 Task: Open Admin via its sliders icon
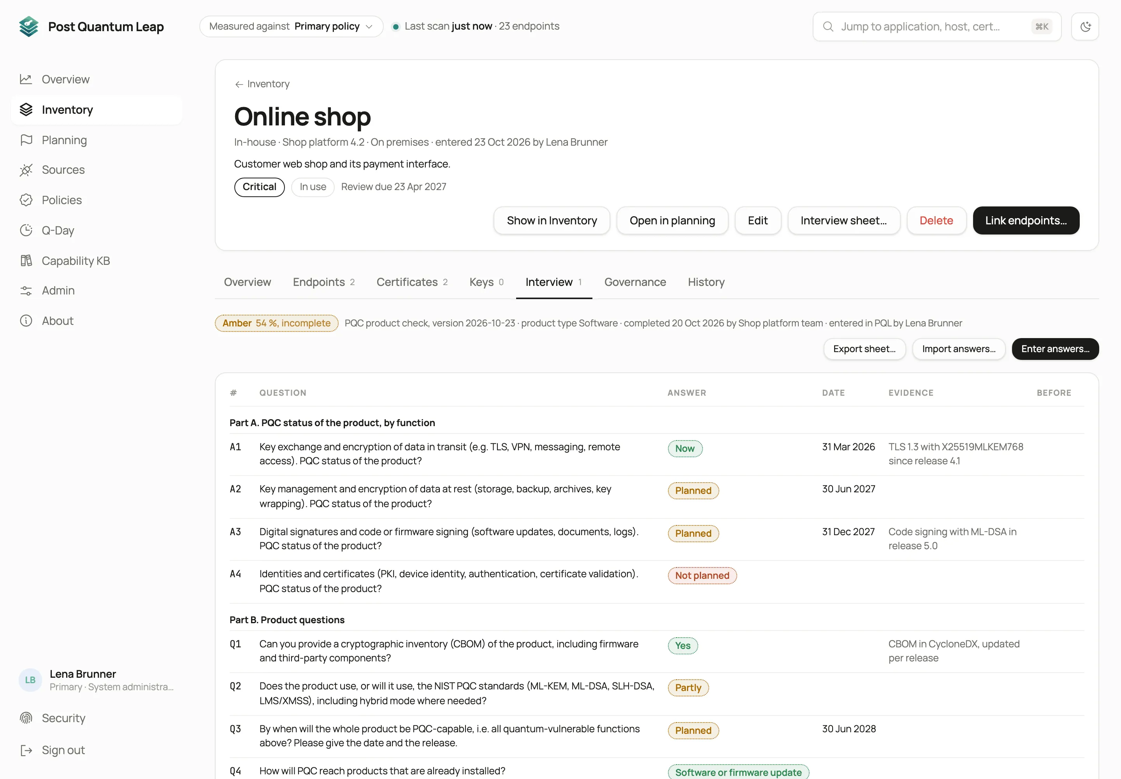coord(26,291)
